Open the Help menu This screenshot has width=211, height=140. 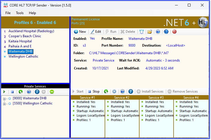32,13
